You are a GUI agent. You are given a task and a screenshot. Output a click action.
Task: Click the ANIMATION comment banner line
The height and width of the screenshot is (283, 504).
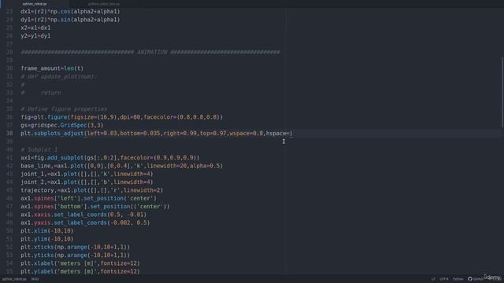(150, 52)
